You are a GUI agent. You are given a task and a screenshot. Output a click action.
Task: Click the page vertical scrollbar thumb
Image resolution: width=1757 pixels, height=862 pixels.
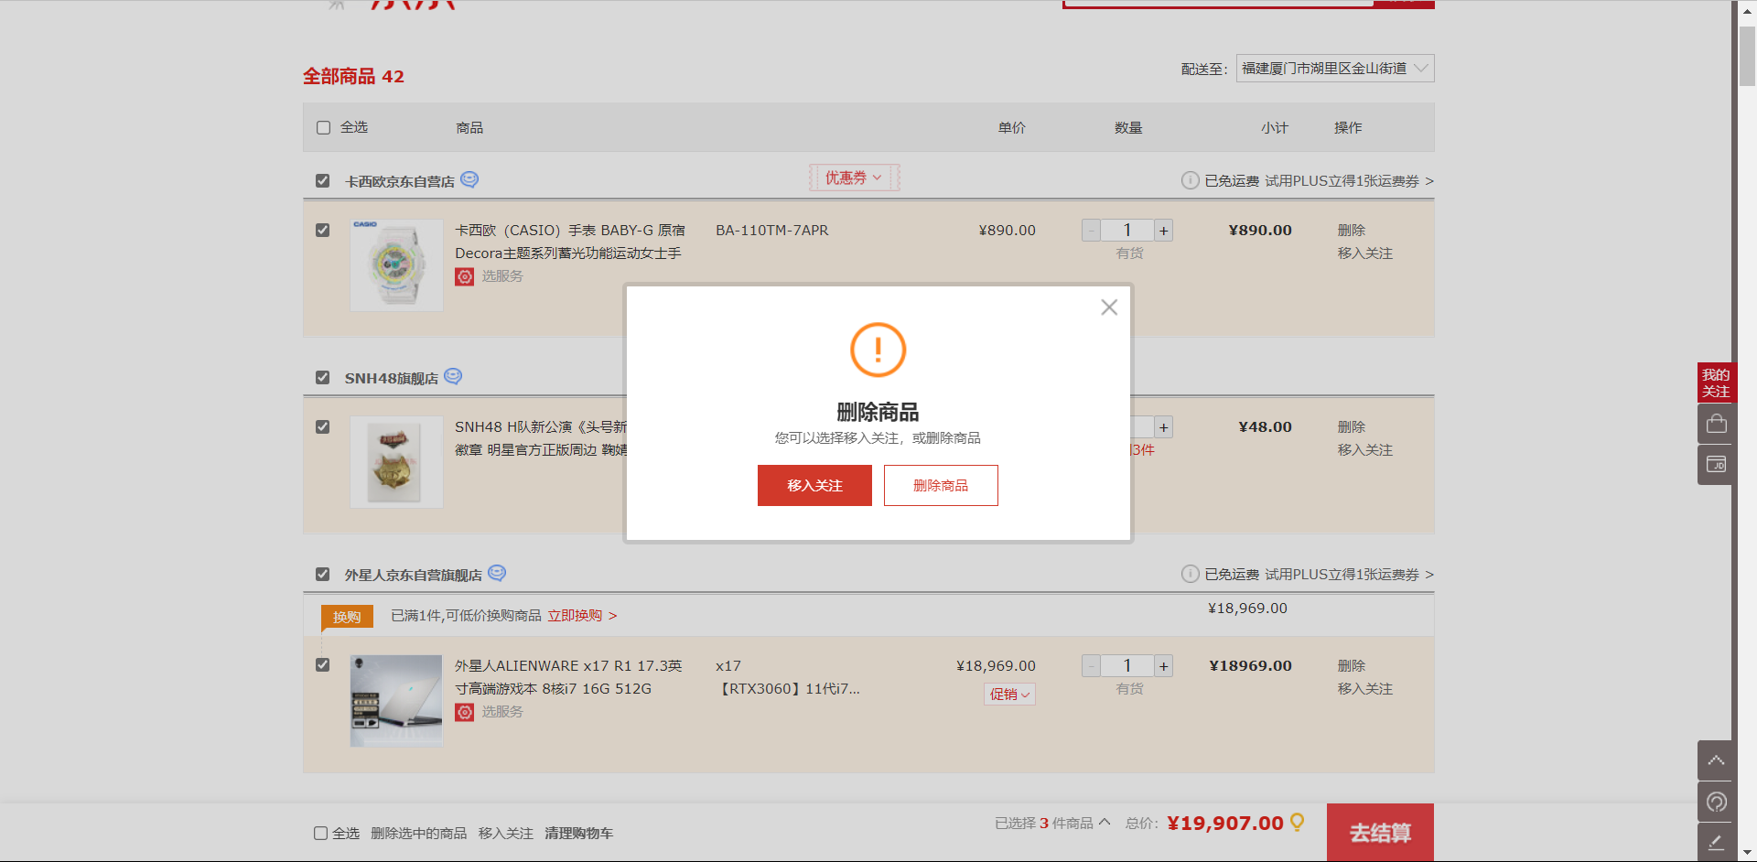pos(1747,57)
